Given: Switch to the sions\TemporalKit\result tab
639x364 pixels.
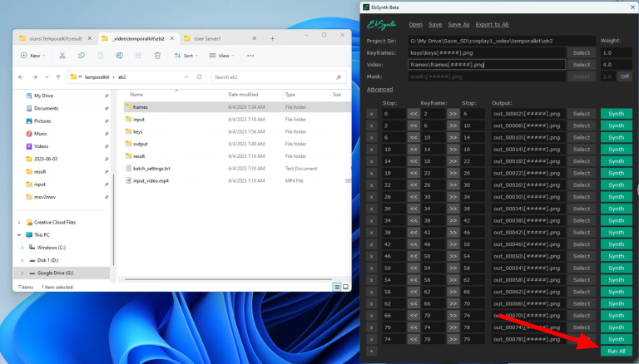Looking at the screenshot, I should tap(56, 39).
